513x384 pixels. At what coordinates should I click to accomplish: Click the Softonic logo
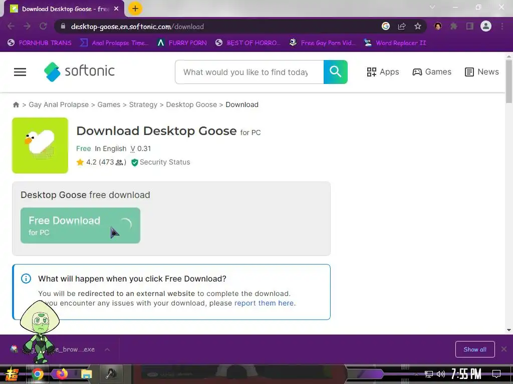[x=79, y=71]
